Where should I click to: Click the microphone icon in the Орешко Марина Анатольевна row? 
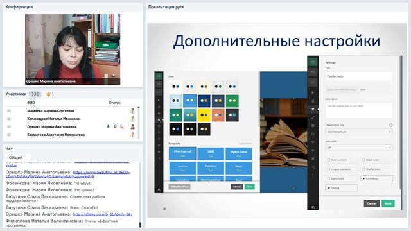[108, 127]
